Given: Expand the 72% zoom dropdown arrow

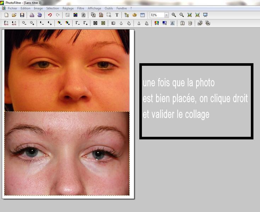Looking at the screenshot, I should tap(166, 15).
